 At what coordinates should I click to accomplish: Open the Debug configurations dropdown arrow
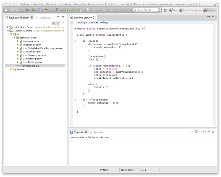point(30,10)
